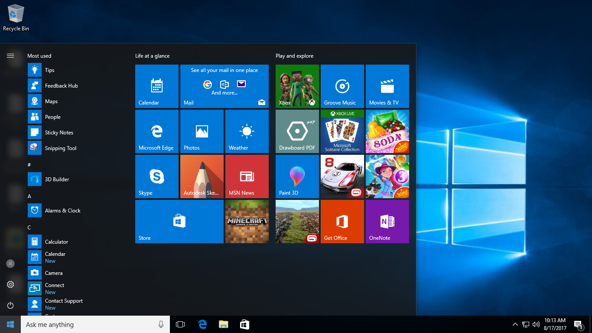Click the Get Office tile
Image resolution: width=592 pixels, height=333 pixels.
click(342, 222)
